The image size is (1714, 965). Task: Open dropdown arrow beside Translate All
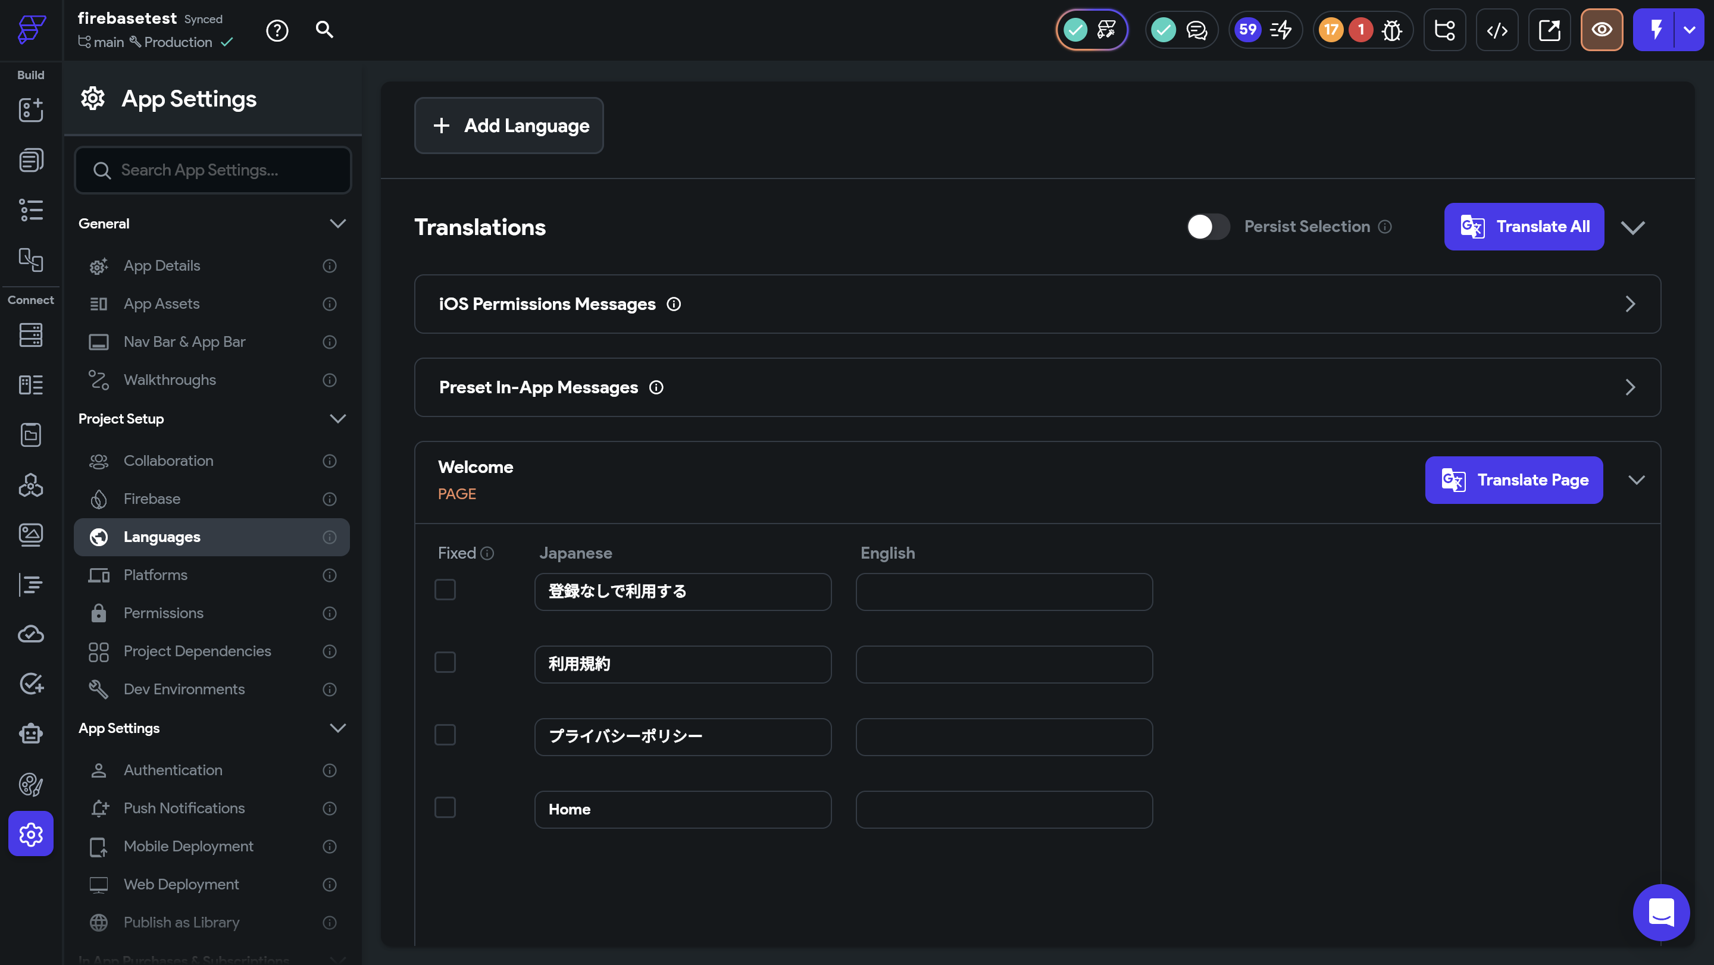click(1632, 227)
